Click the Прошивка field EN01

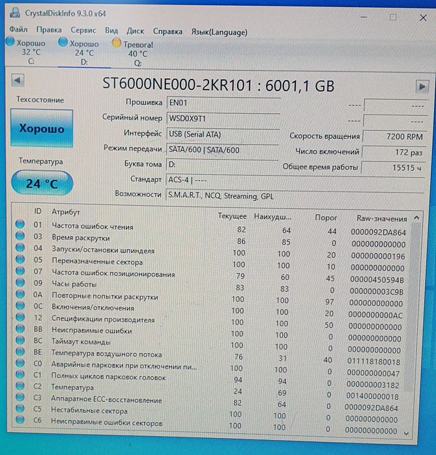pyautogui.click(x=223, y=103)
